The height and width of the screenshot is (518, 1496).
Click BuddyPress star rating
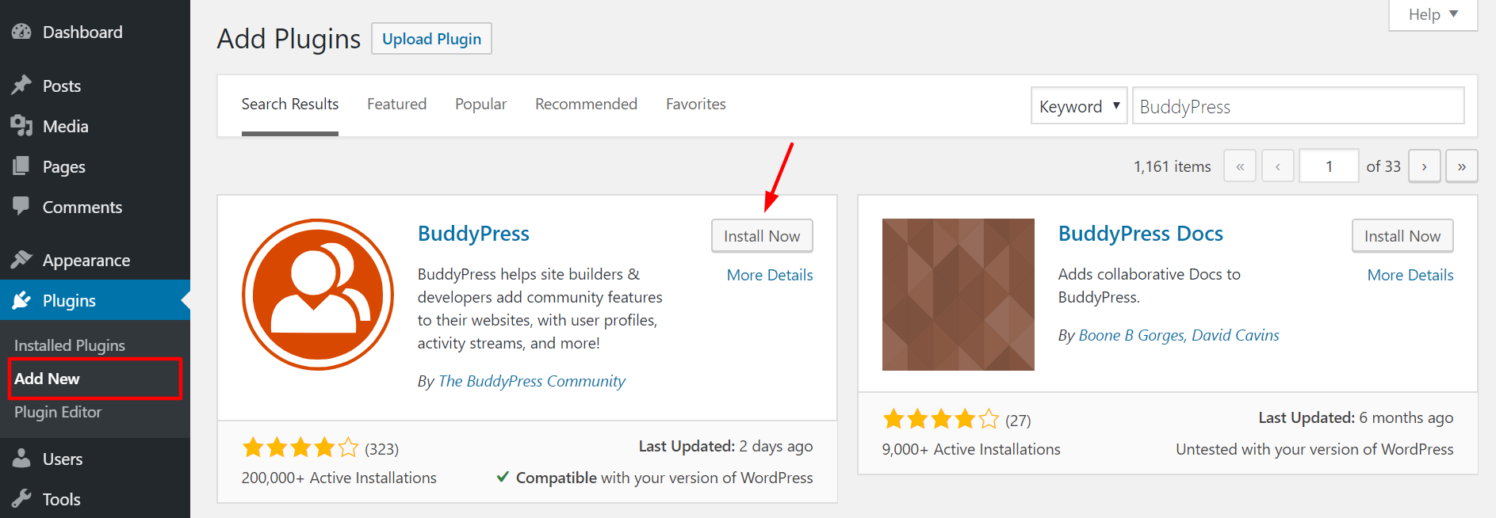[300, 448]
